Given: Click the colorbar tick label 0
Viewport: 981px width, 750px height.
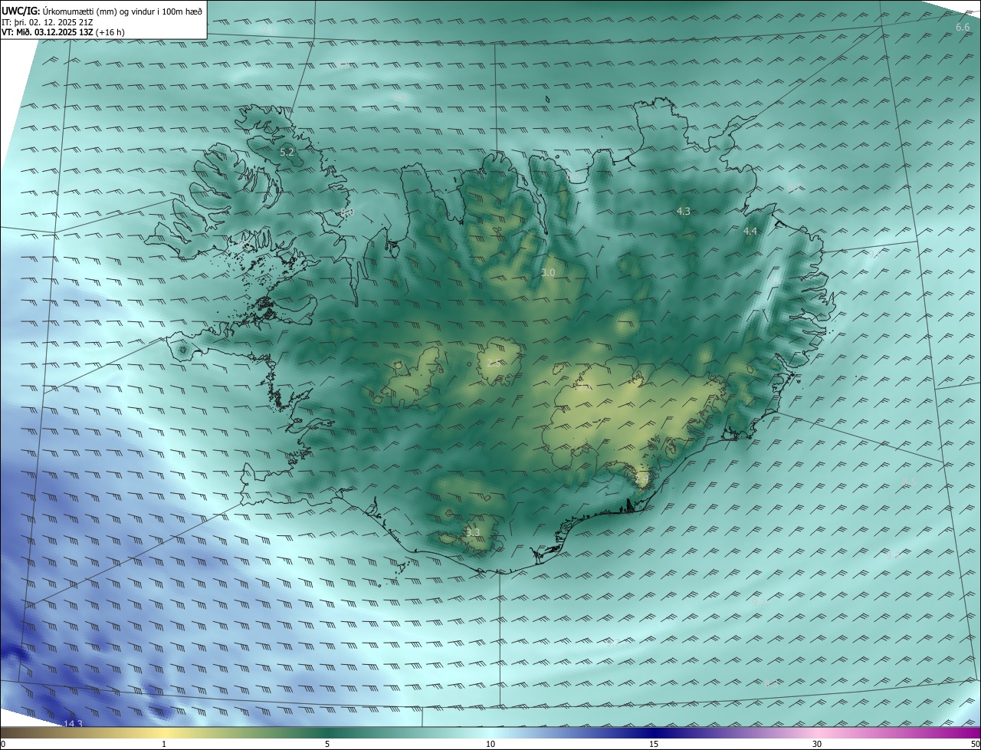Looking at the screenshot, I should [3, 744].
